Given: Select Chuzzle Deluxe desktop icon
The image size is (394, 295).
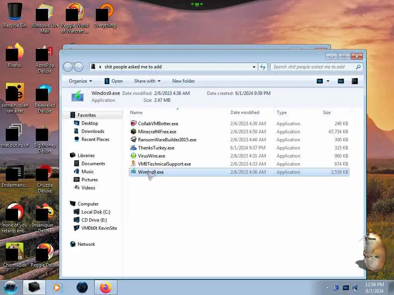Looking at the screenshot, I should tap(45, 178).
